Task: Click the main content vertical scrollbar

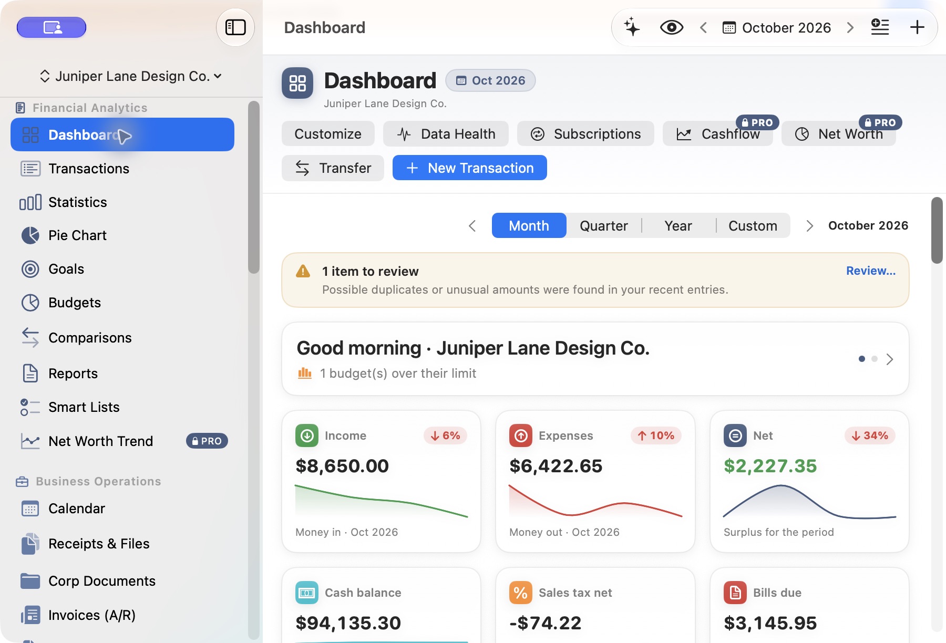Action: (937, 230)
